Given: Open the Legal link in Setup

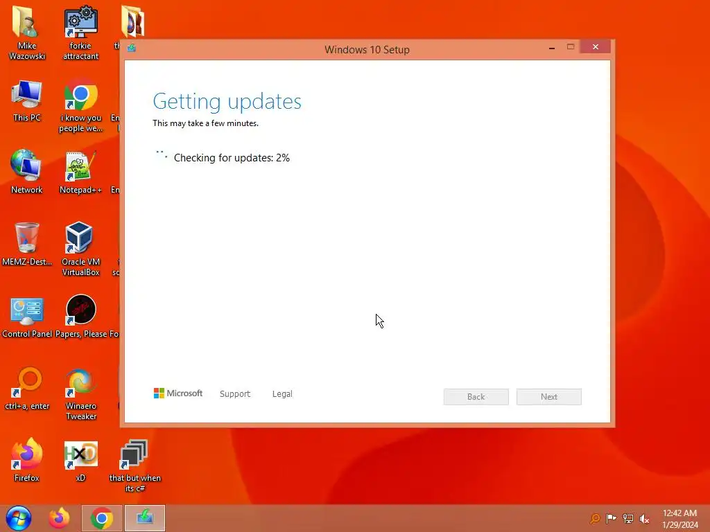Looking at the screenshot, I should (282, 394).
